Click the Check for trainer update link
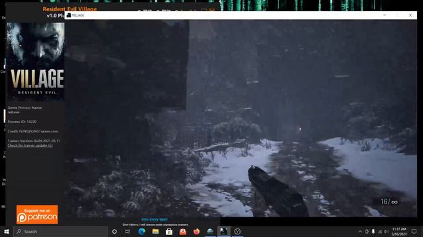423x237 pixels. [x=30, y=145]
